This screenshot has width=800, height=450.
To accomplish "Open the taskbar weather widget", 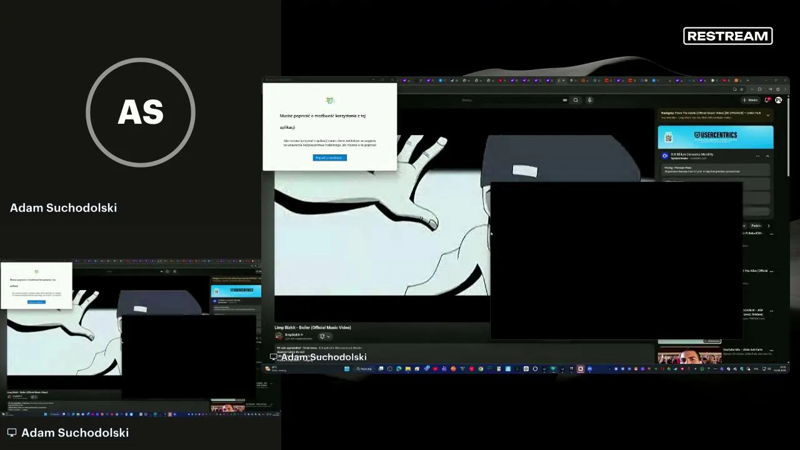I will point(275,369).
